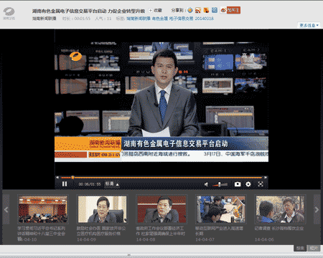The height and width of the screenshot is (258, 323).
Task: Open the 14-04-10 conference hall thumbnail
Action: point(43,209)
